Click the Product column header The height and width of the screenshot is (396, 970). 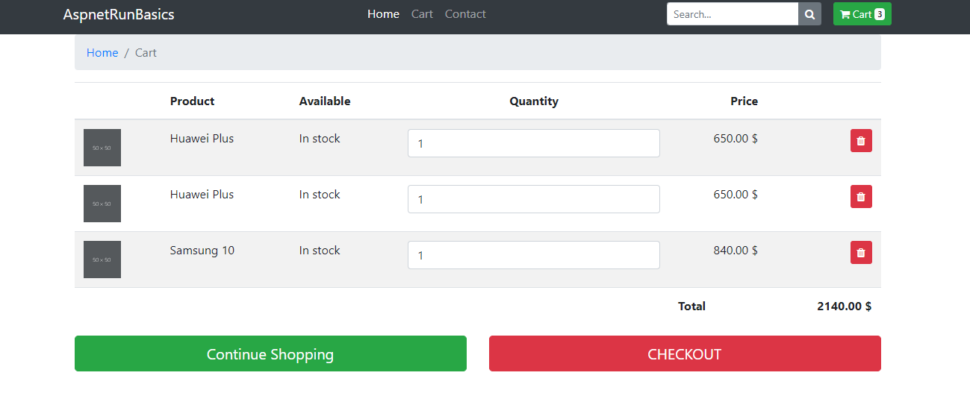[192, 101]
